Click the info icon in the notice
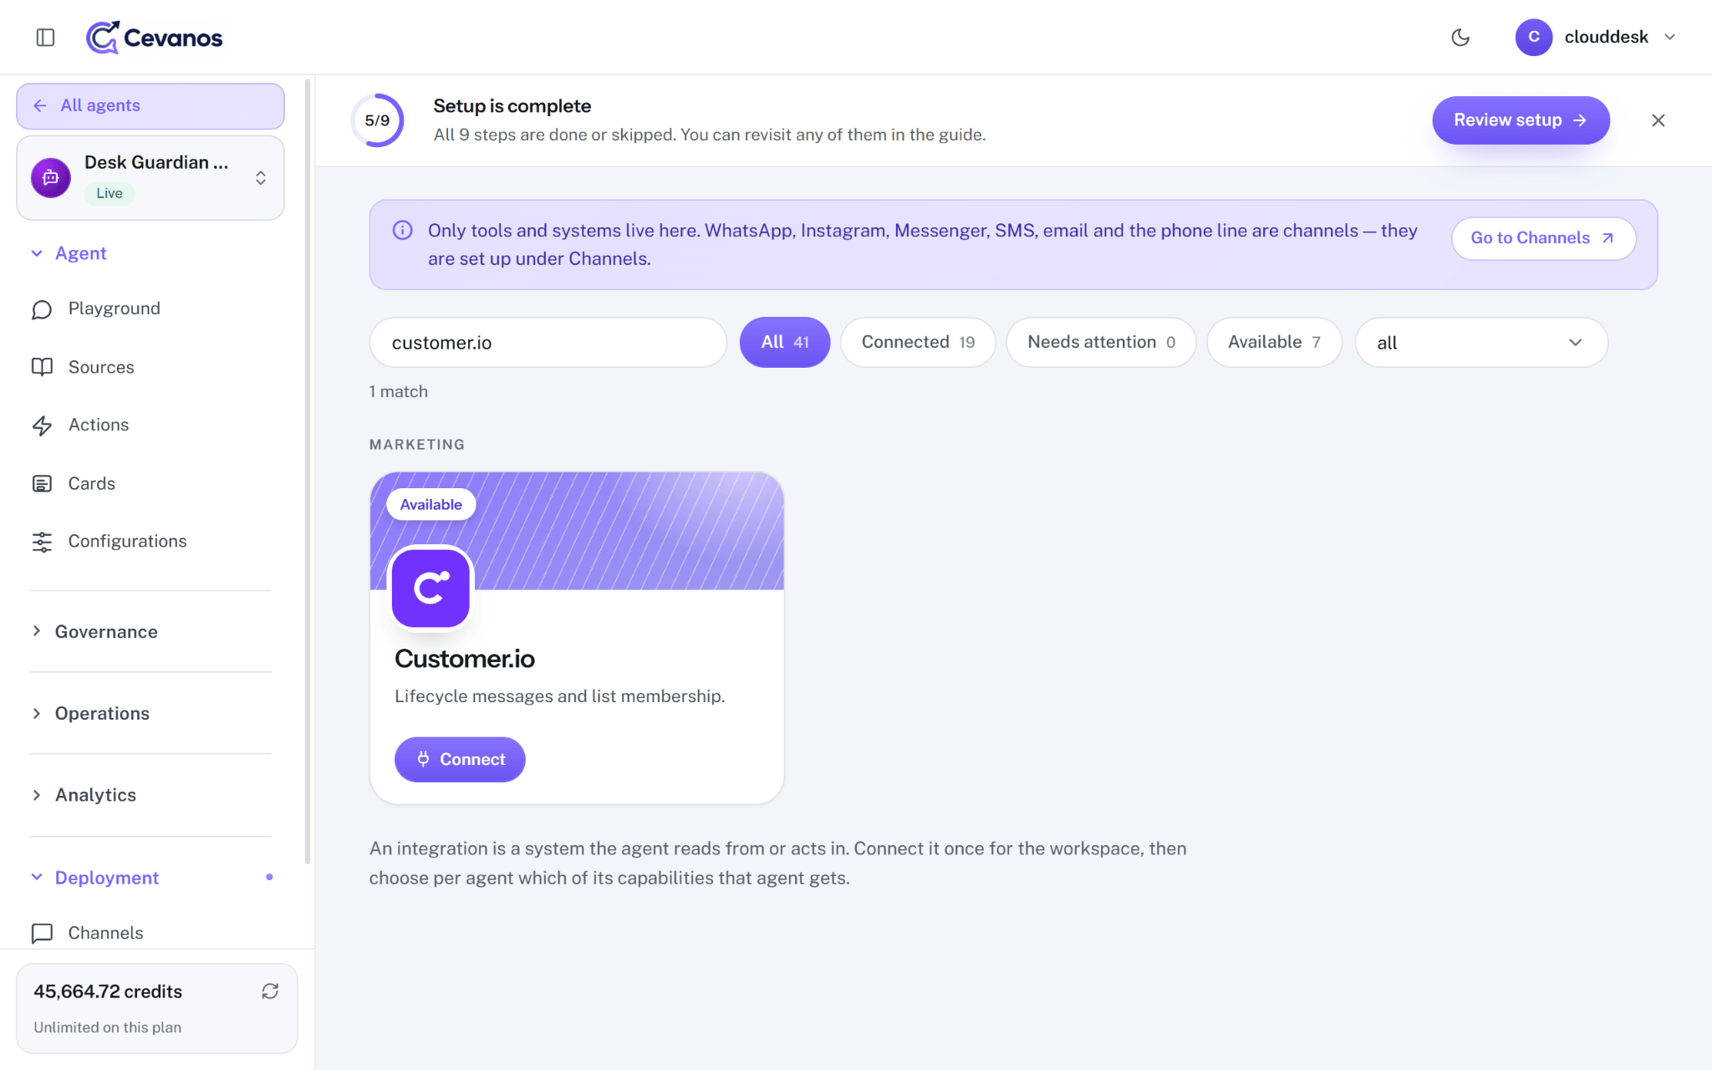This screenshot has width=1712, height=1070. point(402,230)
